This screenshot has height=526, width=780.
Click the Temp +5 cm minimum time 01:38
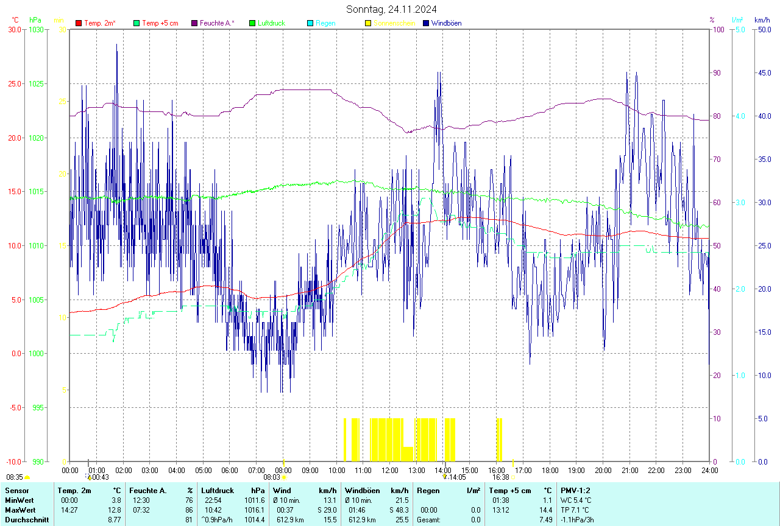pyautogui.click(x=502, y=500)
